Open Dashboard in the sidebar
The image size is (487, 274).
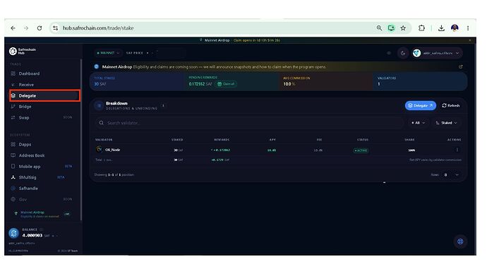(x=29, y=73)
